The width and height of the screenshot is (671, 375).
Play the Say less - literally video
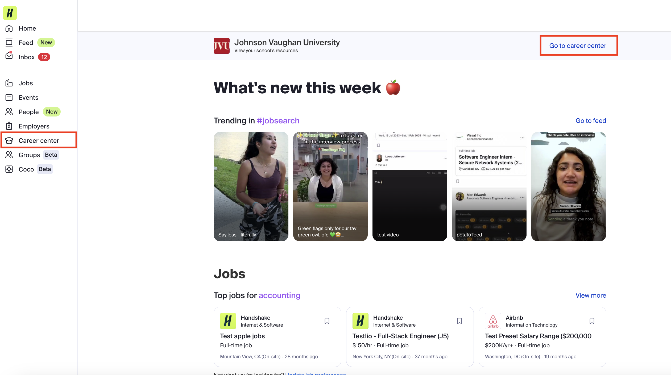coord(251,186)
